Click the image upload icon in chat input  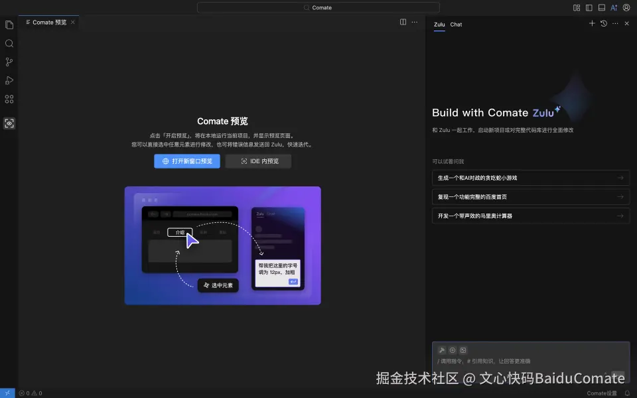pos(463,350)
